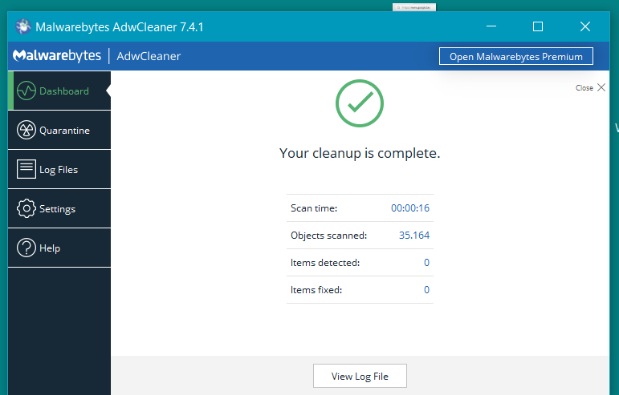Image resolution: width=619 pixels, height=395 pixels.
Task: Click the Malwarebytes logo in header
Action: [x=57, y=56]
